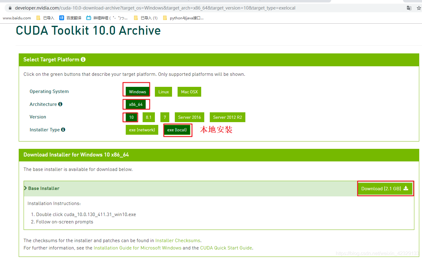
Task: Click the 'Installation Instructions:' text
Action: [54, 203]
